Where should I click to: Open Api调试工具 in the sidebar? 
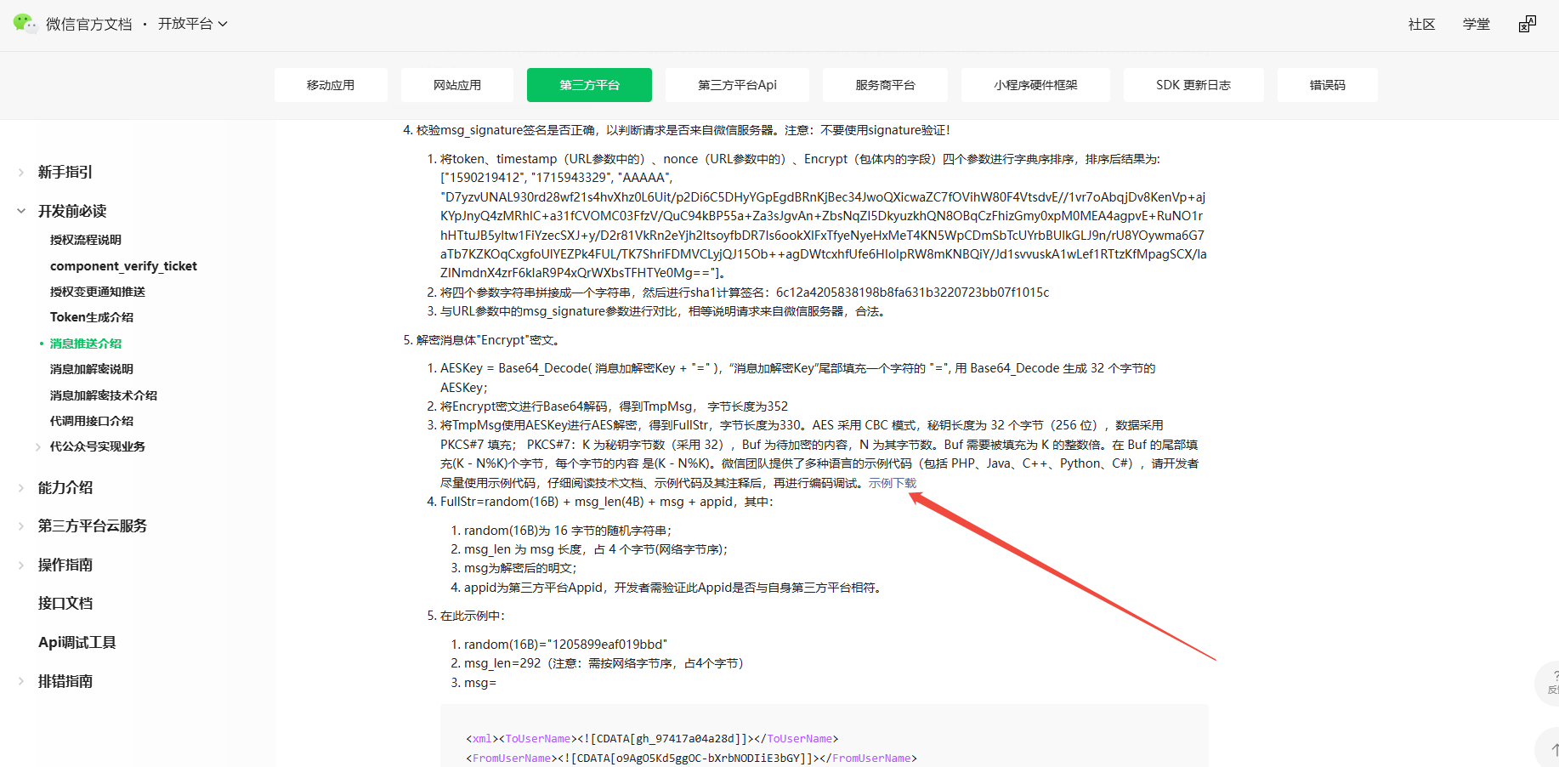coord(77,642)
